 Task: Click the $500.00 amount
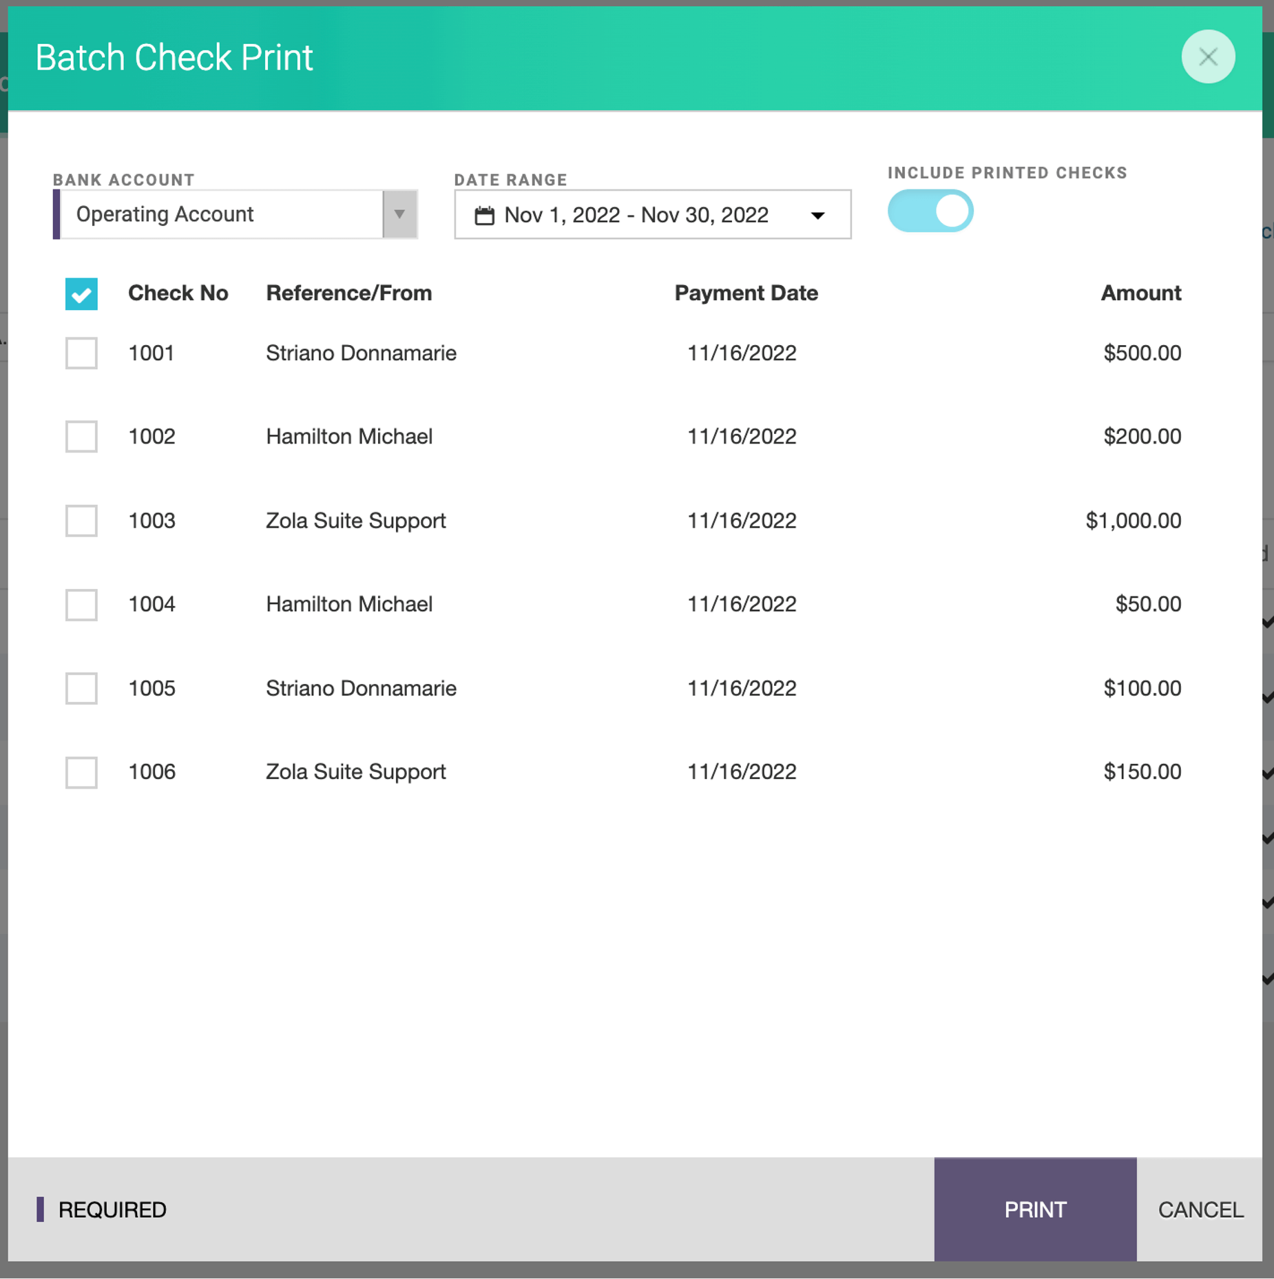pyautogui.click(x=1142, y=353)
